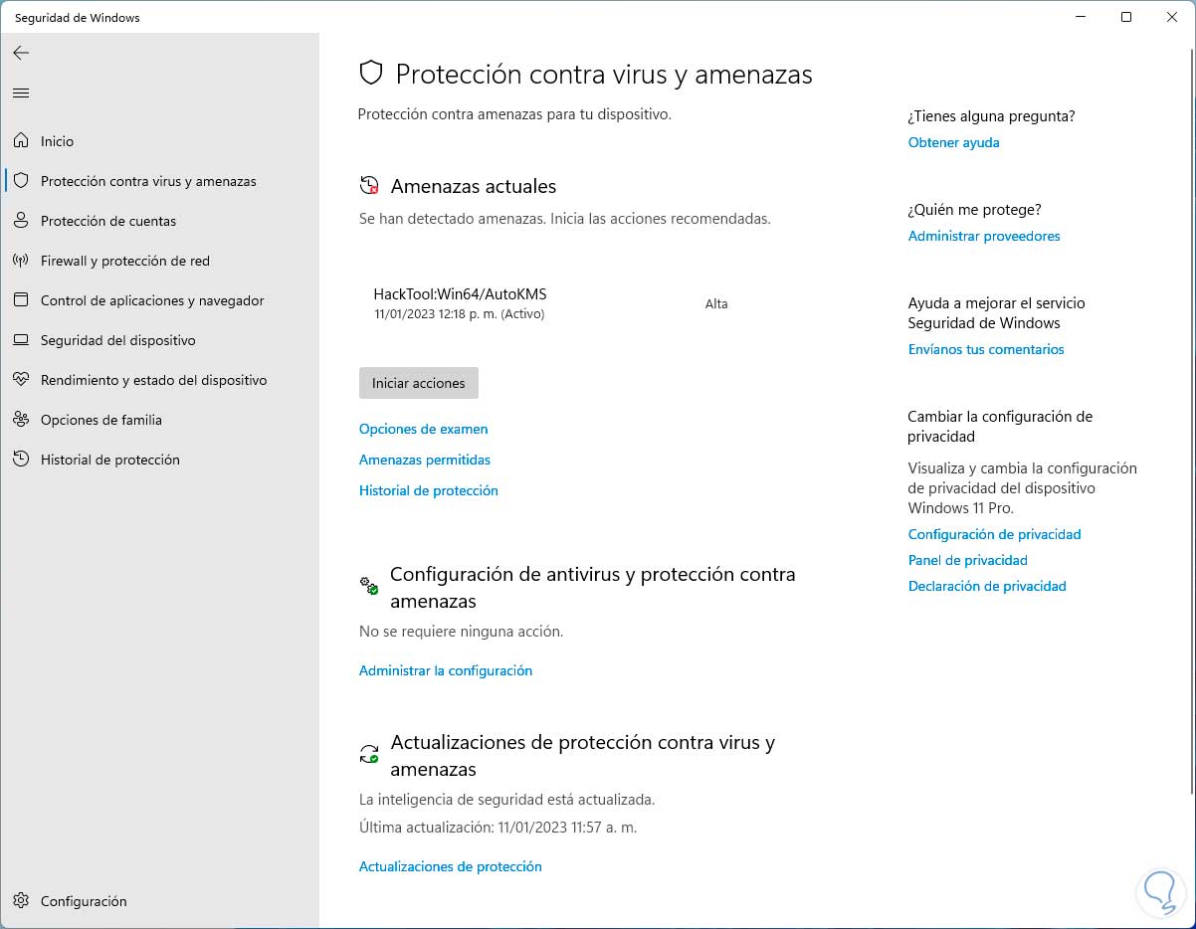Click the Rendimiento y estado heart icon

(21, 380)
